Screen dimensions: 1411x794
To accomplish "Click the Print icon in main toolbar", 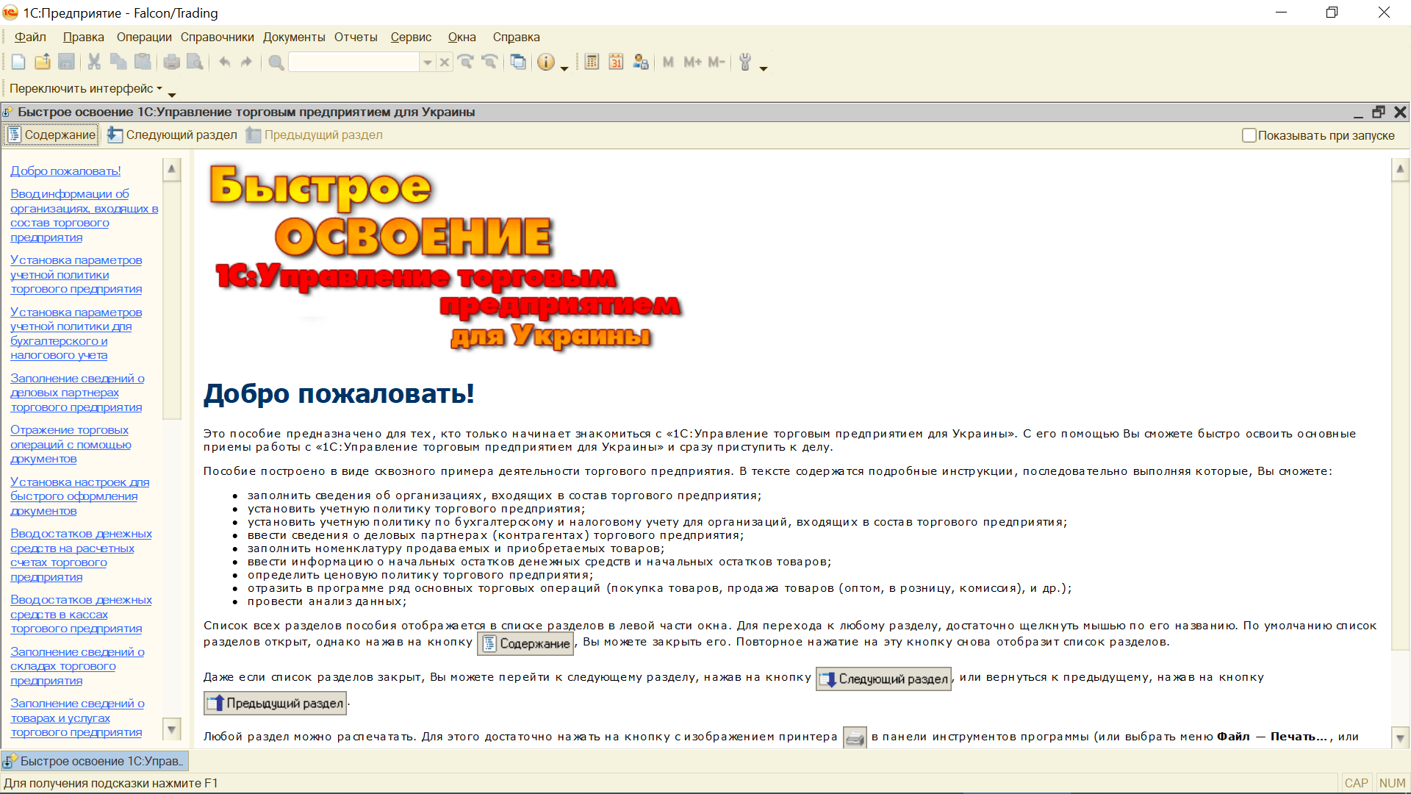I will coord(171,62).
